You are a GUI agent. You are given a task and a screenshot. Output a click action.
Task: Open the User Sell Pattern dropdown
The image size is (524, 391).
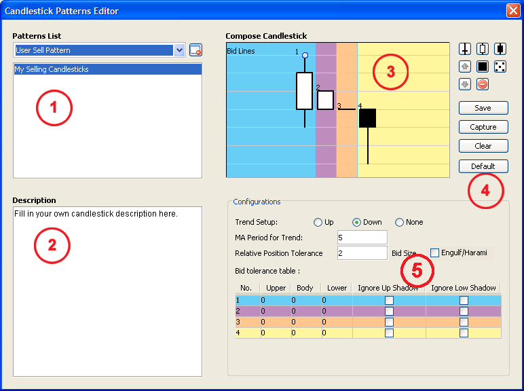[179, 50]
